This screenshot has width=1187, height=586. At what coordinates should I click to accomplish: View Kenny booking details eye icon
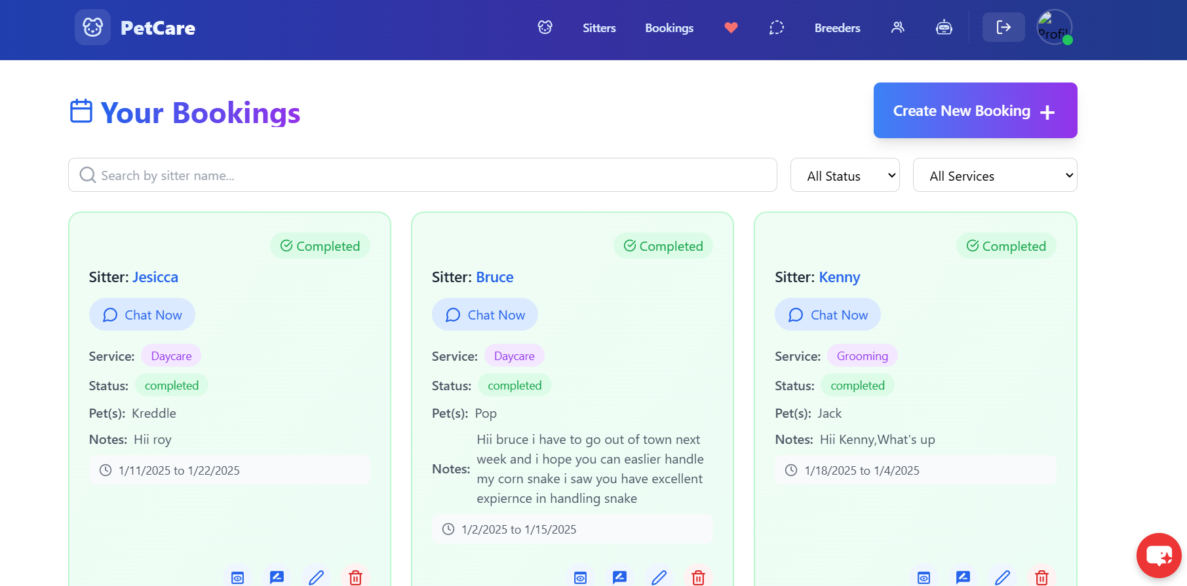click(x=924, y=577)
